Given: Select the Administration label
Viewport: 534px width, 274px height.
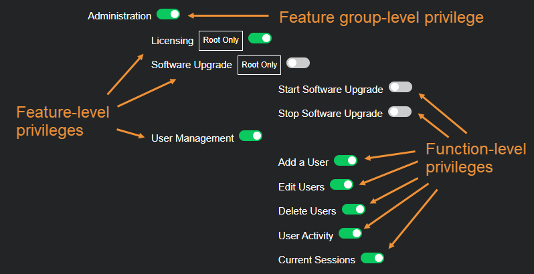Looking at the screenshot, I should (119, 15).
